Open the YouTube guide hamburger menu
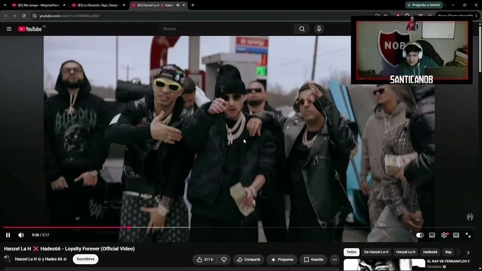 (9, 29)
